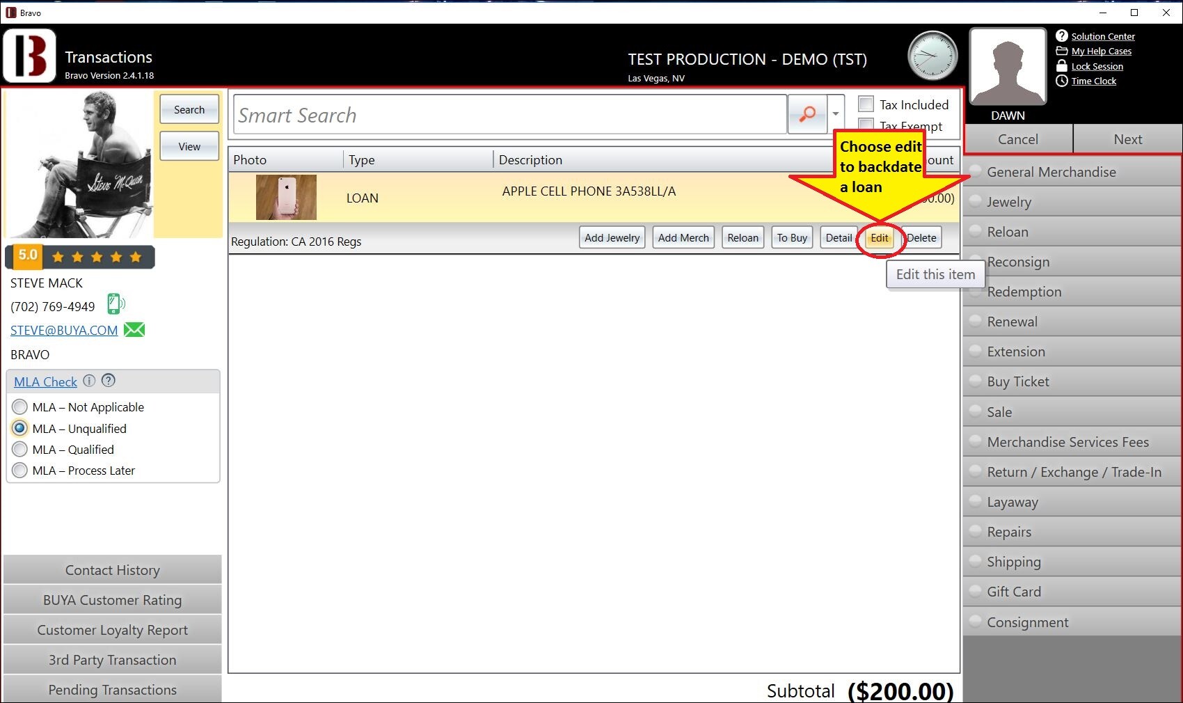Select Jewelry transaction type
Image resolution: width=1183 pixels, height=703 pixels.
(1072, 202)
